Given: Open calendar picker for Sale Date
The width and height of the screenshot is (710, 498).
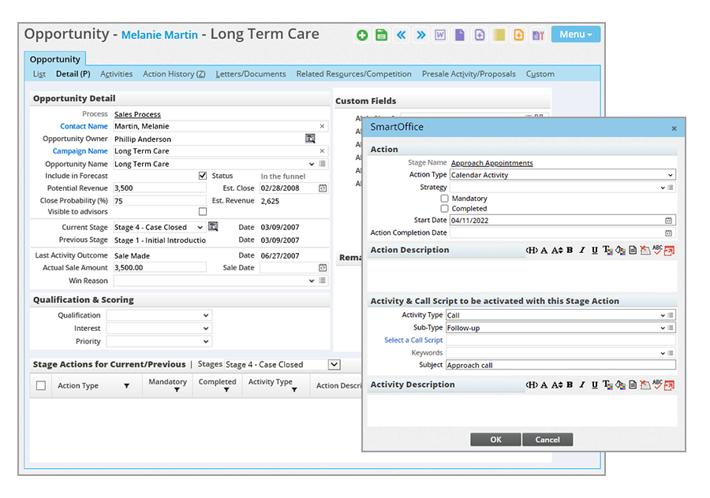Looking at the screenshot, I should 323,268.
